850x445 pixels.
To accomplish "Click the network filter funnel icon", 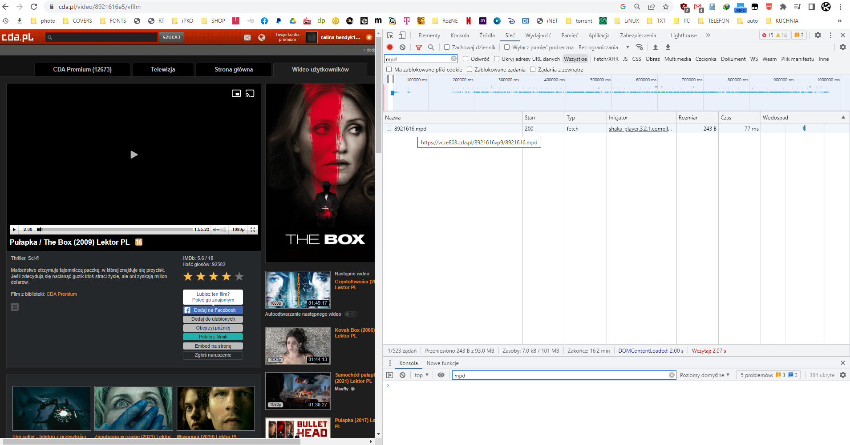I will pyautogui.click(x=418, y=47).
